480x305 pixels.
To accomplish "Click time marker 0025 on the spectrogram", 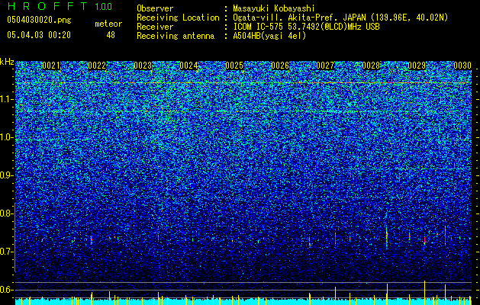I will (x=234, y=66).
